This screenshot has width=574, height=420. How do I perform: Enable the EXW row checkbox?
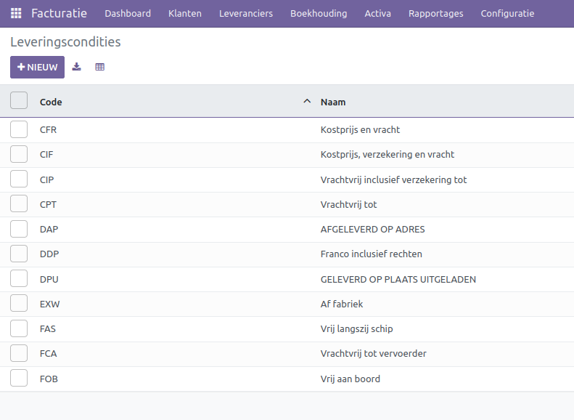(19, 304)
